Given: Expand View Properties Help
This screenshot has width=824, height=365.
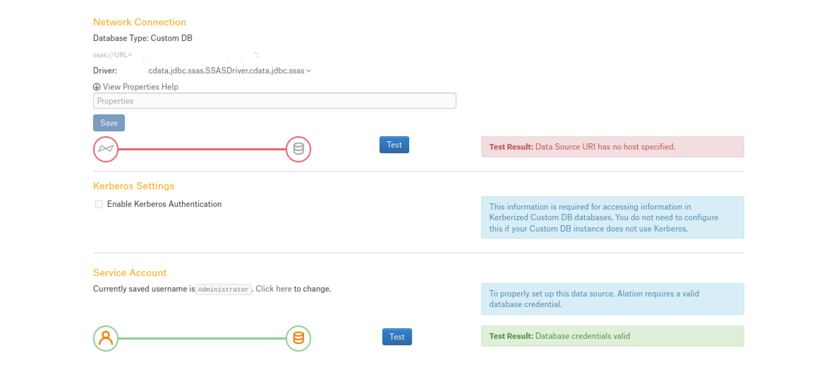Looking at the screenshot, I should [x=140, y=87].
